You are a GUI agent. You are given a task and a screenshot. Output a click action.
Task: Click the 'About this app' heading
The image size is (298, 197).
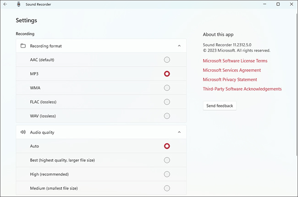pyautogui.click(x=218, y=34)
